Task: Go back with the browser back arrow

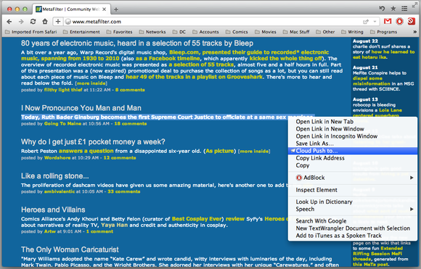Action: click(x=9, y=22)
